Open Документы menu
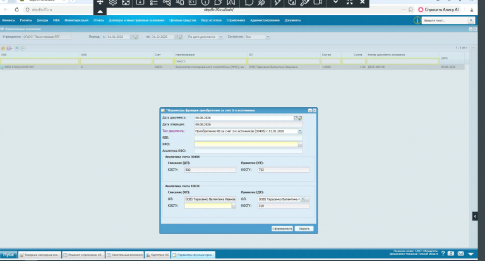485x261 pixels. point(292,20)
